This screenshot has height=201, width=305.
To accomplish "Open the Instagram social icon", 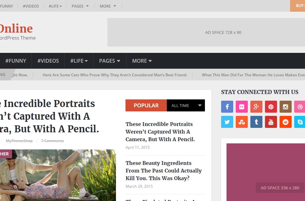I will (286, 107).
